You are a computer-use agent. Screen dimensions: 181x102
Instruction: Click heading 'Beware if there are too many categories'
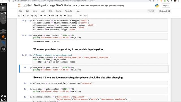(x=78, y=77)
